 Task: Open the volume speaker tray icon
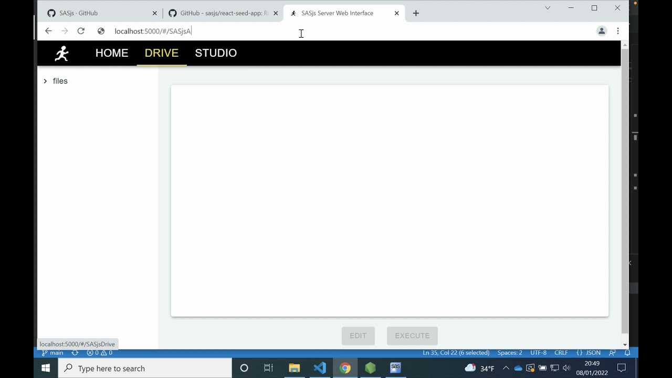566,368
